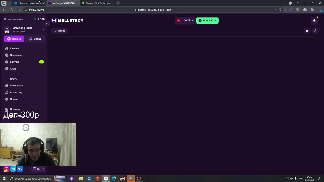Open the tab list dropdown arrow next to the speaker icon
The width and height of the screenshot is (324, 182).
click(x=9, y=3)
